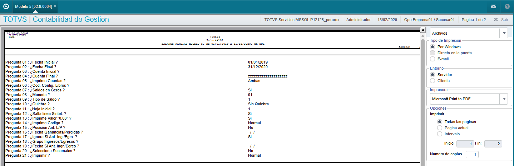Select Todas las paginas option
Image resolution: width=514 pixels, height=166 pixels.
440,122
